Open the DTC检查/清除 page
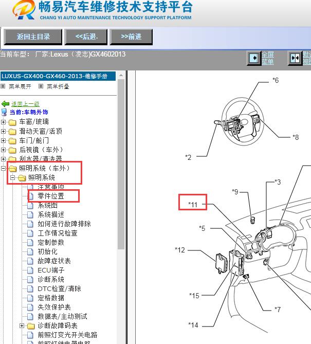 (x=59, y=288)
